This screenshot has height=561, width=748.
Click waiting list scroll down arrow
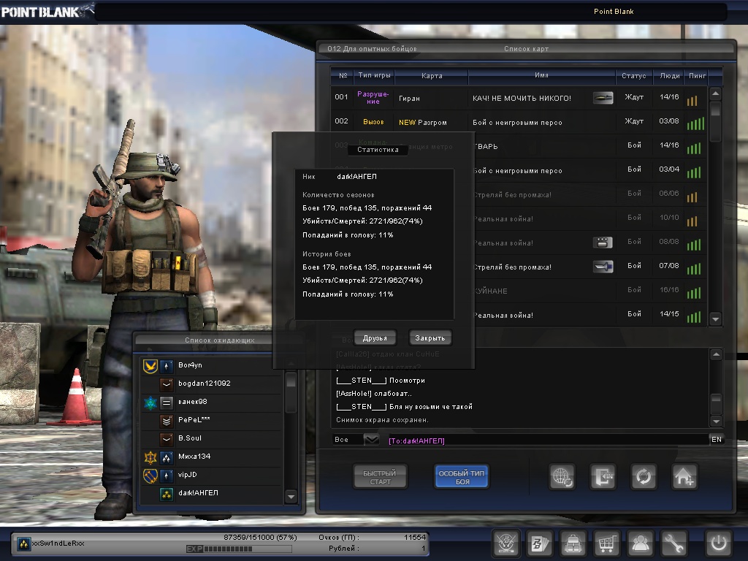coord(291,496)
